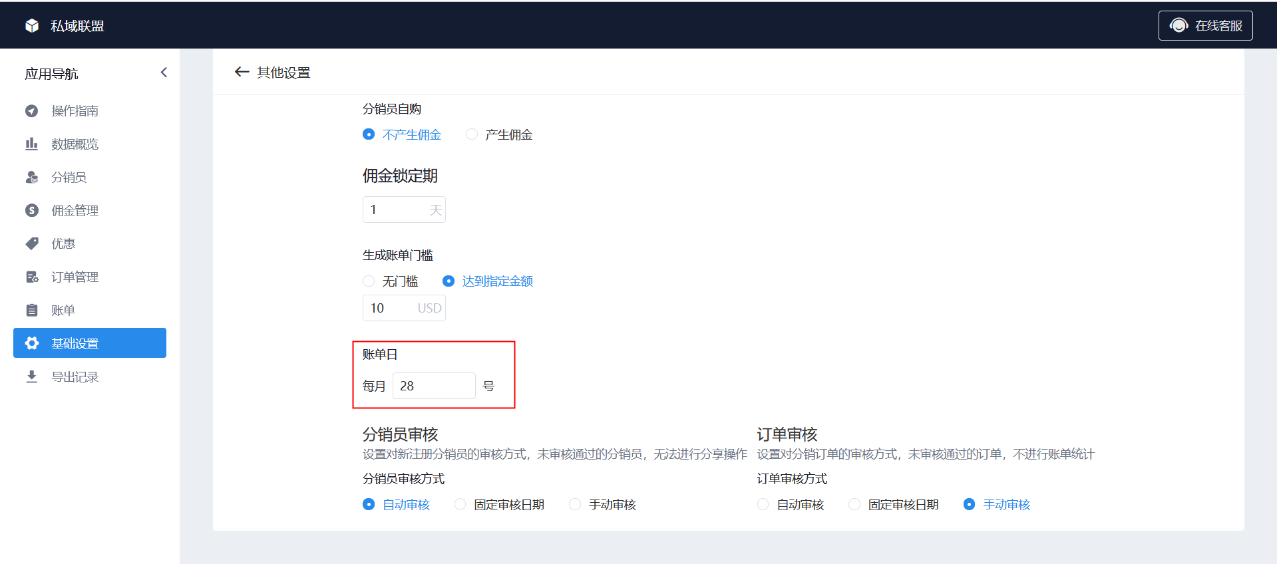The width and height of the screenshot is (1277, 564).
Task: Select 自动审核 for 订单审核方式
Action: pos(791,505)
